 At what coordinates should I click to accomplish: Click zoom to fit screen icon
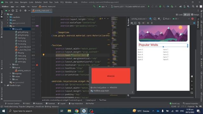pos(192,93)
